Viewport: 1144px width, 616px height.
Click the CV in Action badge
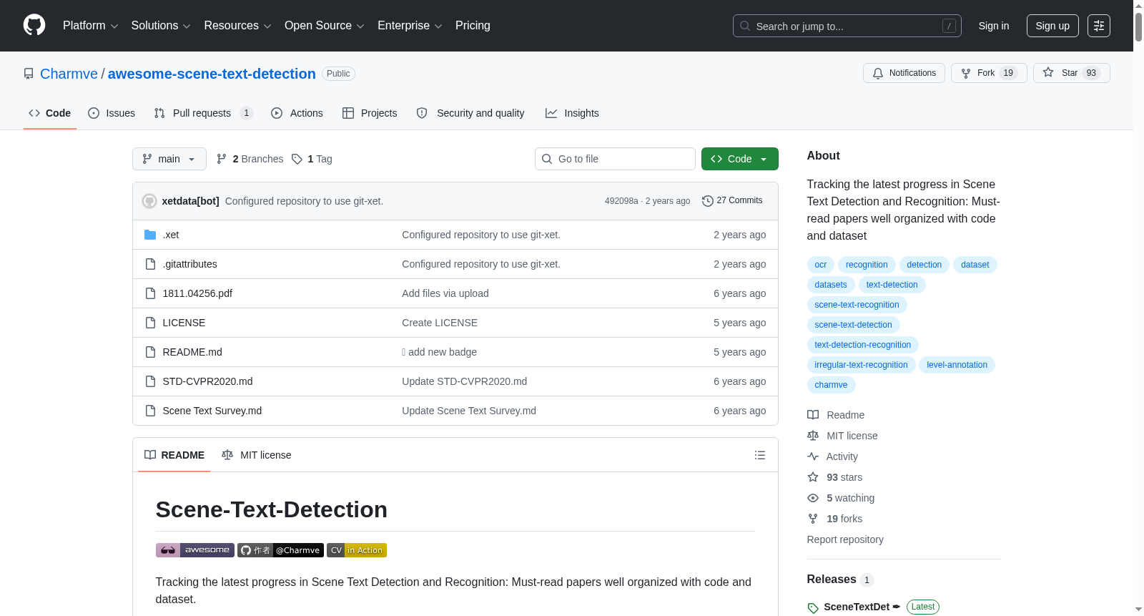[357, 550]
